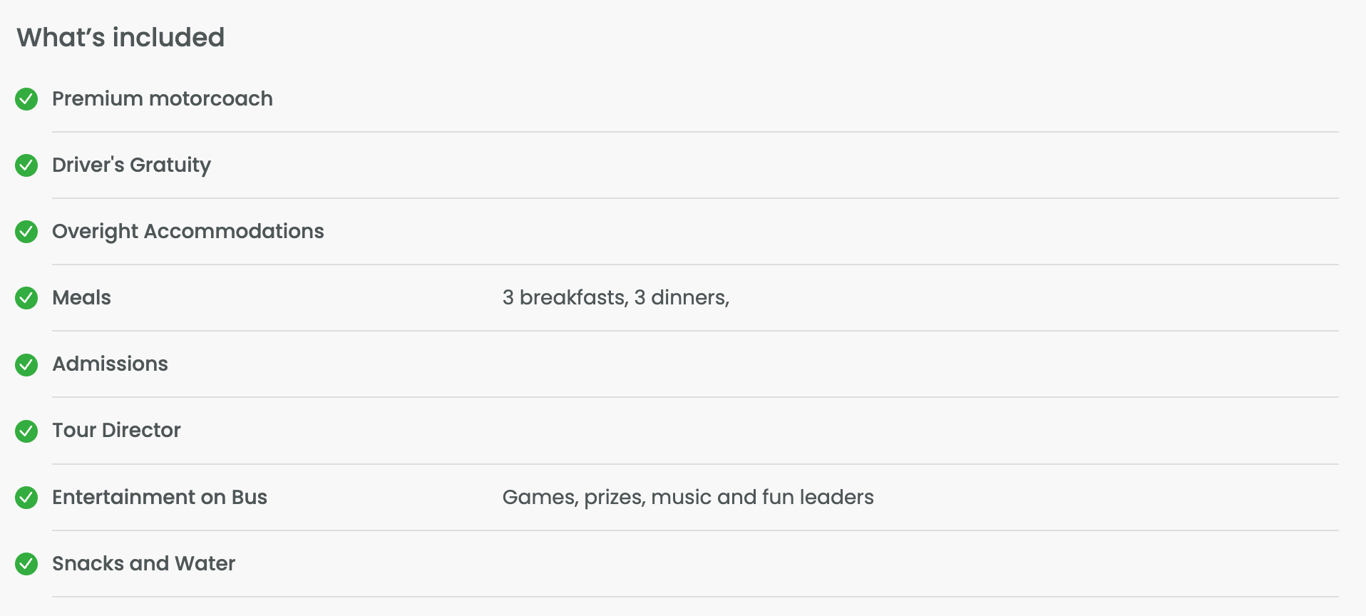
Task: Click the green checkmark beside Premium motorcoach
Action: (26, 99)
